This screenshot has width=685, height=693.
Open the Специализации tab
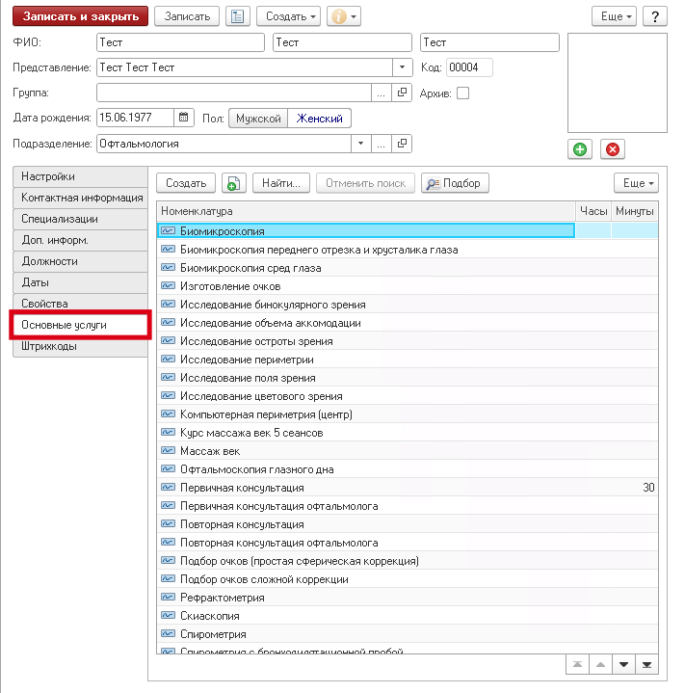pos(81,219)
